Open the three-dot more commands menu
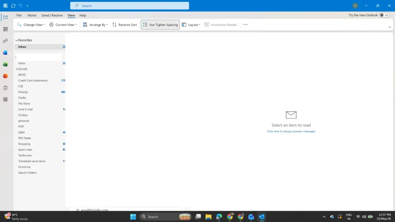 point(245,25)
